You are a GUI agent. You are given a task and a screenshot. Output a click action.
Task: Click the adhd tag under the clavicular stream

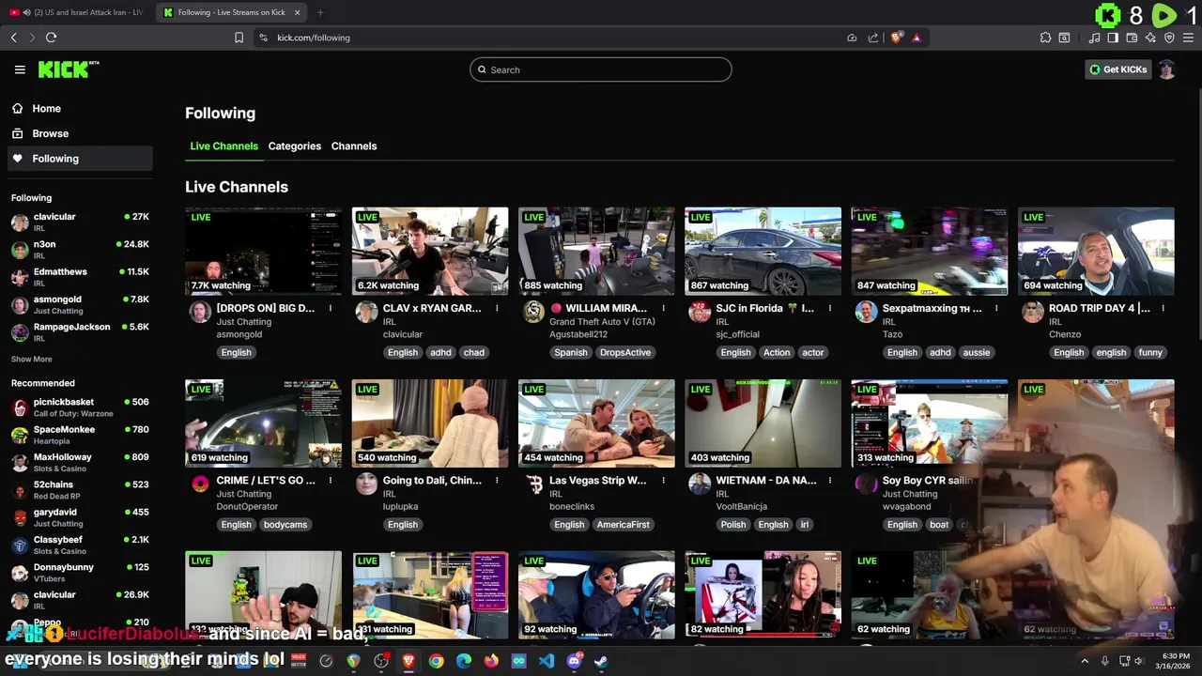tap(440, 353)
